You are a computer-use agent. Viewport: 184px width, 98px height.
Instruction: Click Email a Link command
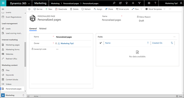pos(122,9)
